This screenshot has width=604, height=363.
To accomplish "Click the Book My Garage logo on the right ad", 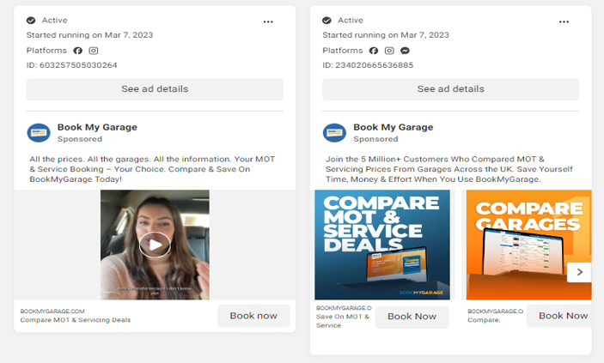I will tap(334, 133).
